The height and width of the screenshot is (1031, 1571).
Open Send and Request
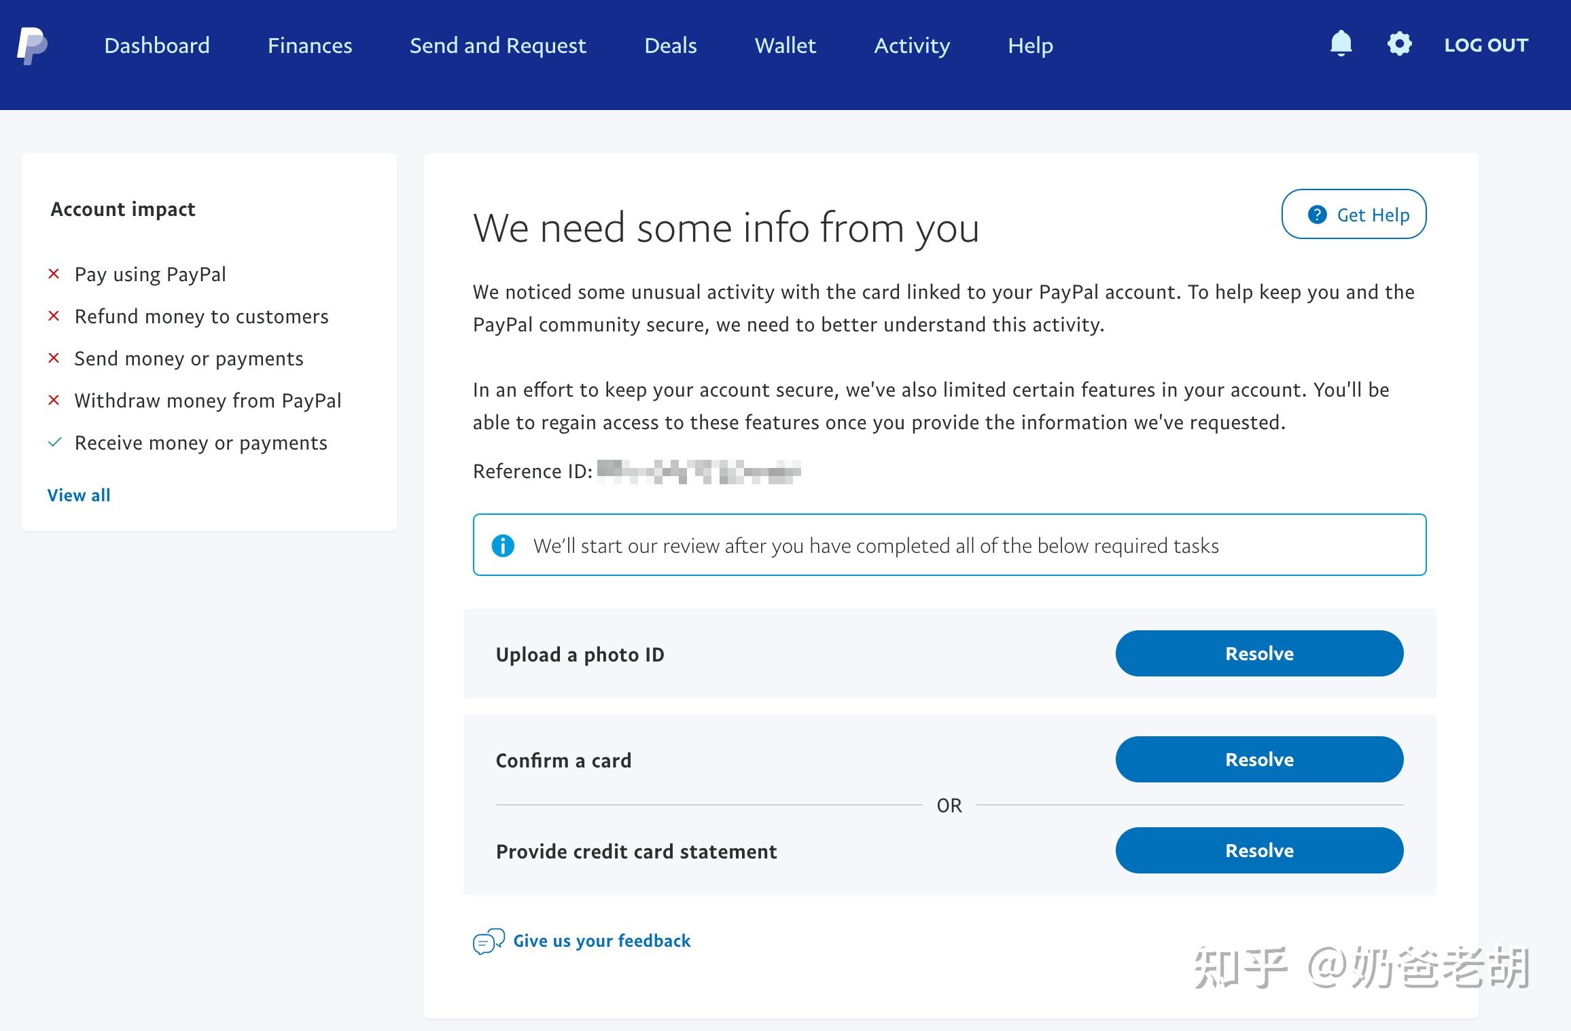tap(498, 46)
